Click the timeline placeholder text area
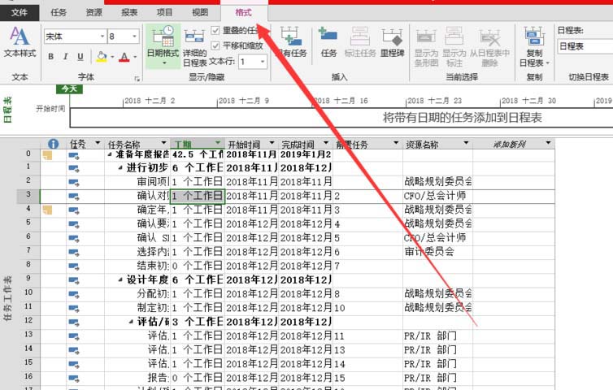The height and width of the screenshot is (390, 613). [462, 118]
